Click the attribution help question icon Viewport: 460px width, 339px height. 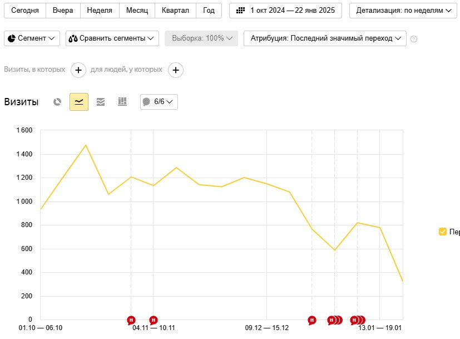(414, 39)
